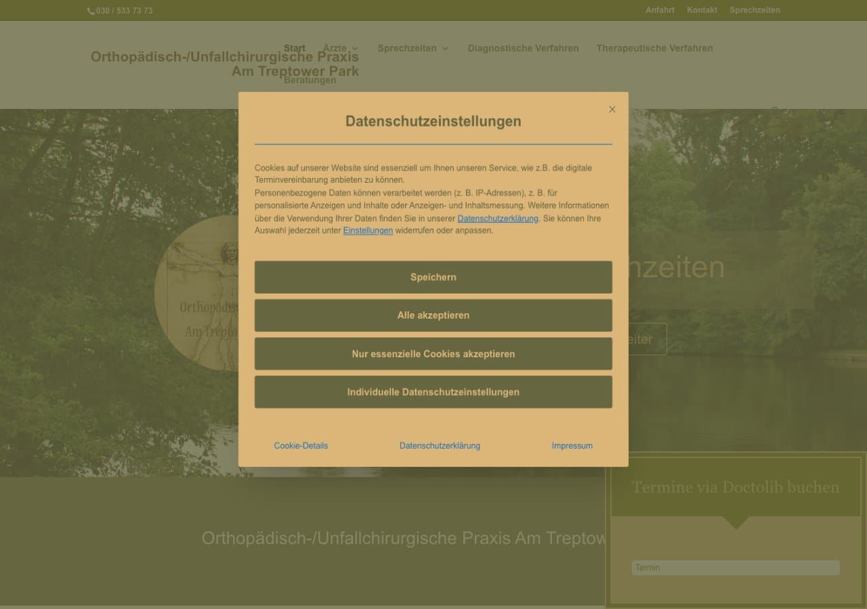The width and height of the screenshot is (867, 609).
Task: Click Kontakt in the top utility bar
Action: tap(702, 10)
